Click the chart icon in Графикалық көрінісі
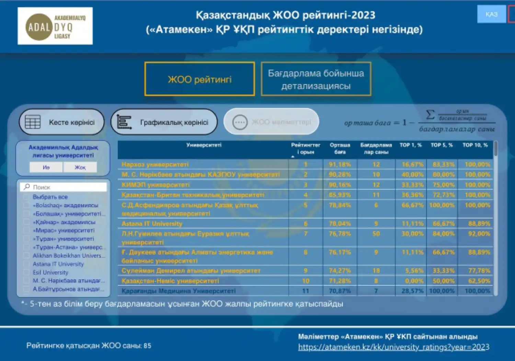The height and width of the screenshot is (361, 515). [124, 122]
